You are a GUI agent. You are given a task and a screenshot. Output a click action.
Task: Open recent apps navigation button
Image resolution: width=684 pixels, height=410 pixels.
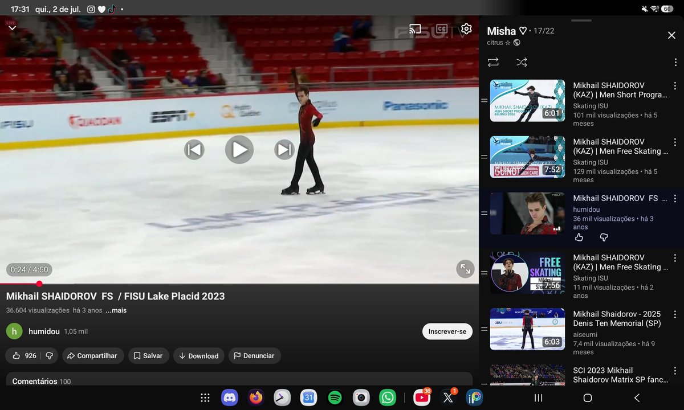pyautogui.click(x=538, y=398)
